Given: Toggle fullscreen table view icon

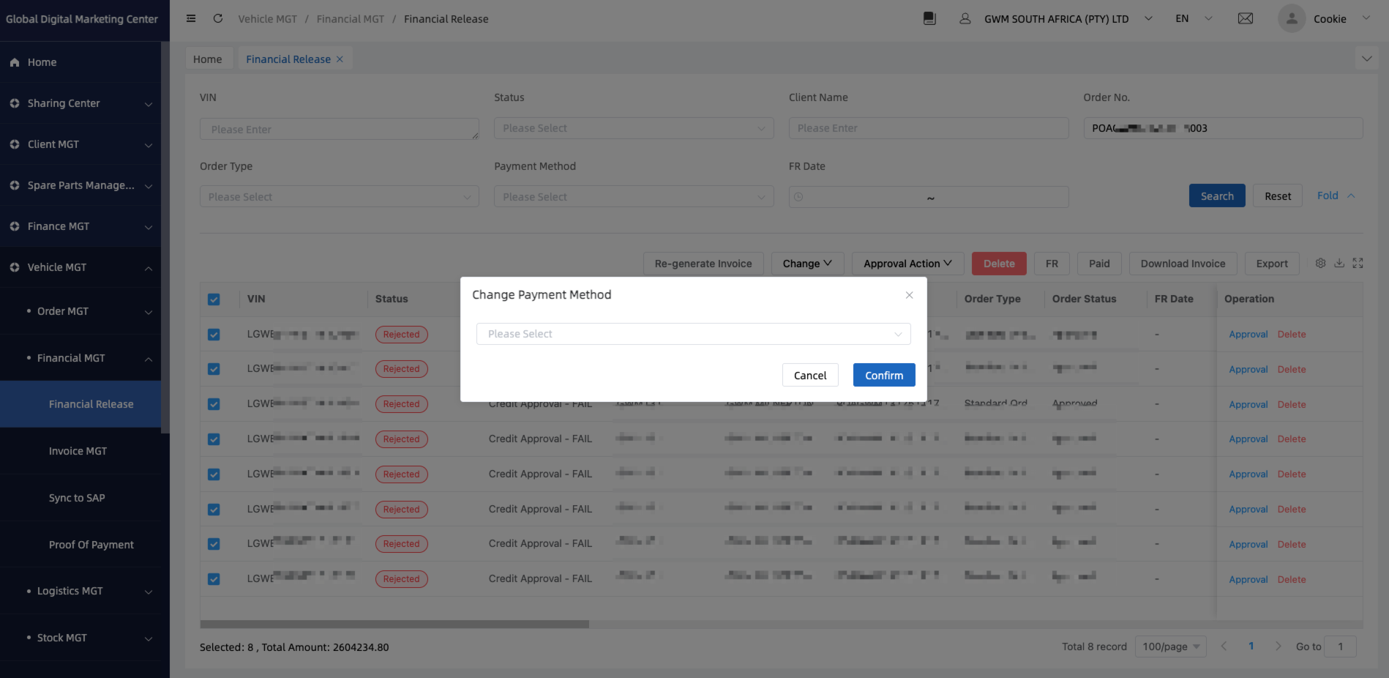Looking at the screenshot, I should tap(1358, 264).
